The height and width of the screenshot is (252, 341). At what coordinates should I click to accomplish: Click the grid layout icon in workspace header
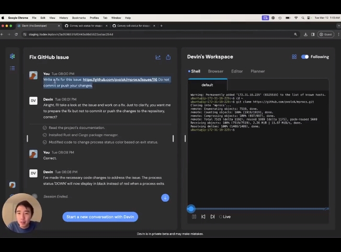294,57
